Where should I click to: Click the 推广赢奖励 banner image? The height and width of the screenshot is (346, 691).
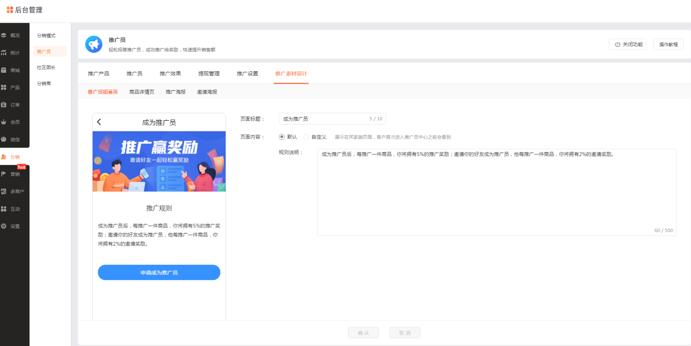pos(159,162)
